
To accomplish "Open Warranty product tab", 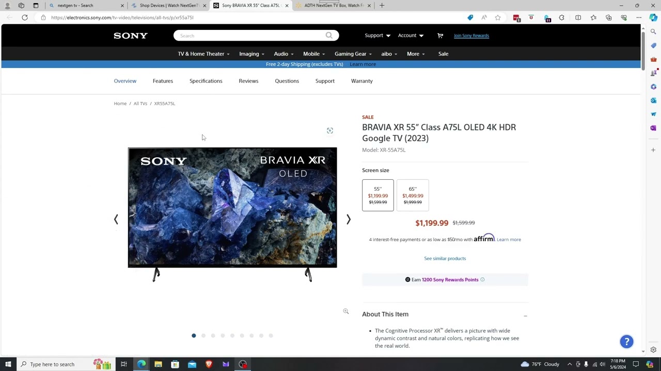I will [361, 81].
